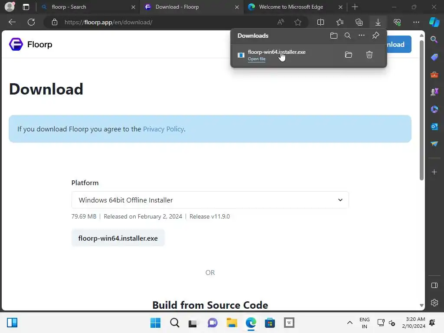Close the floorp - Search tab
This screenshot has width=444, height=333.
click(x=133, y=7)
